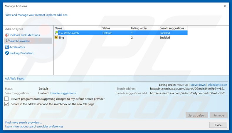
Task: Open Tracking Protection add-on type
Action: [21, 53]
